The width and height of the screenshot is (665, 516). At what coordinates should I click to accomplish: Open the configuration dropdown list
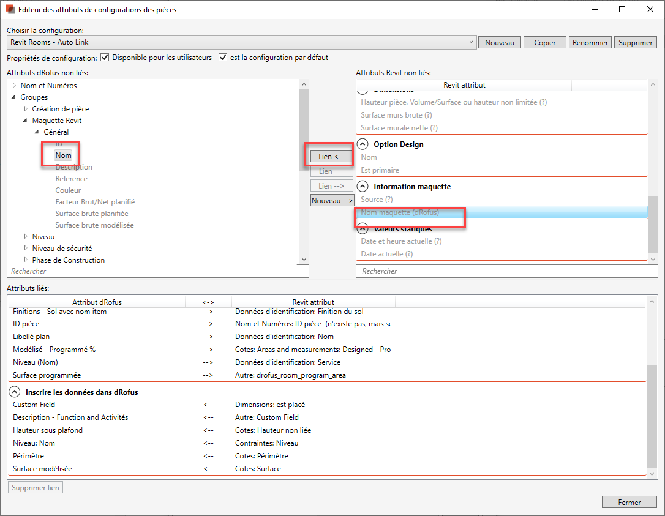pos(470,42)
